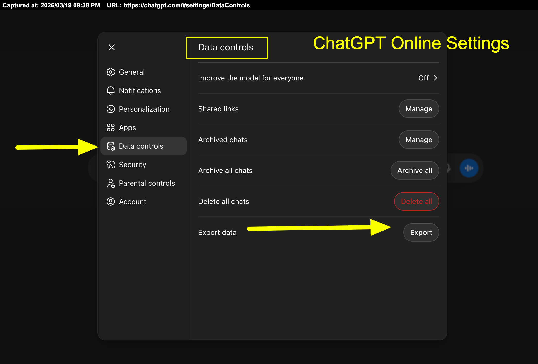
Task: Open Account settings via the profile icon
Action: click(111, 202)
